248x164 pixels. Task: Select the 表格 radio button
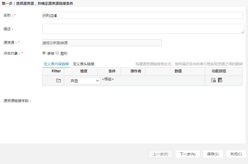[44, 53]
